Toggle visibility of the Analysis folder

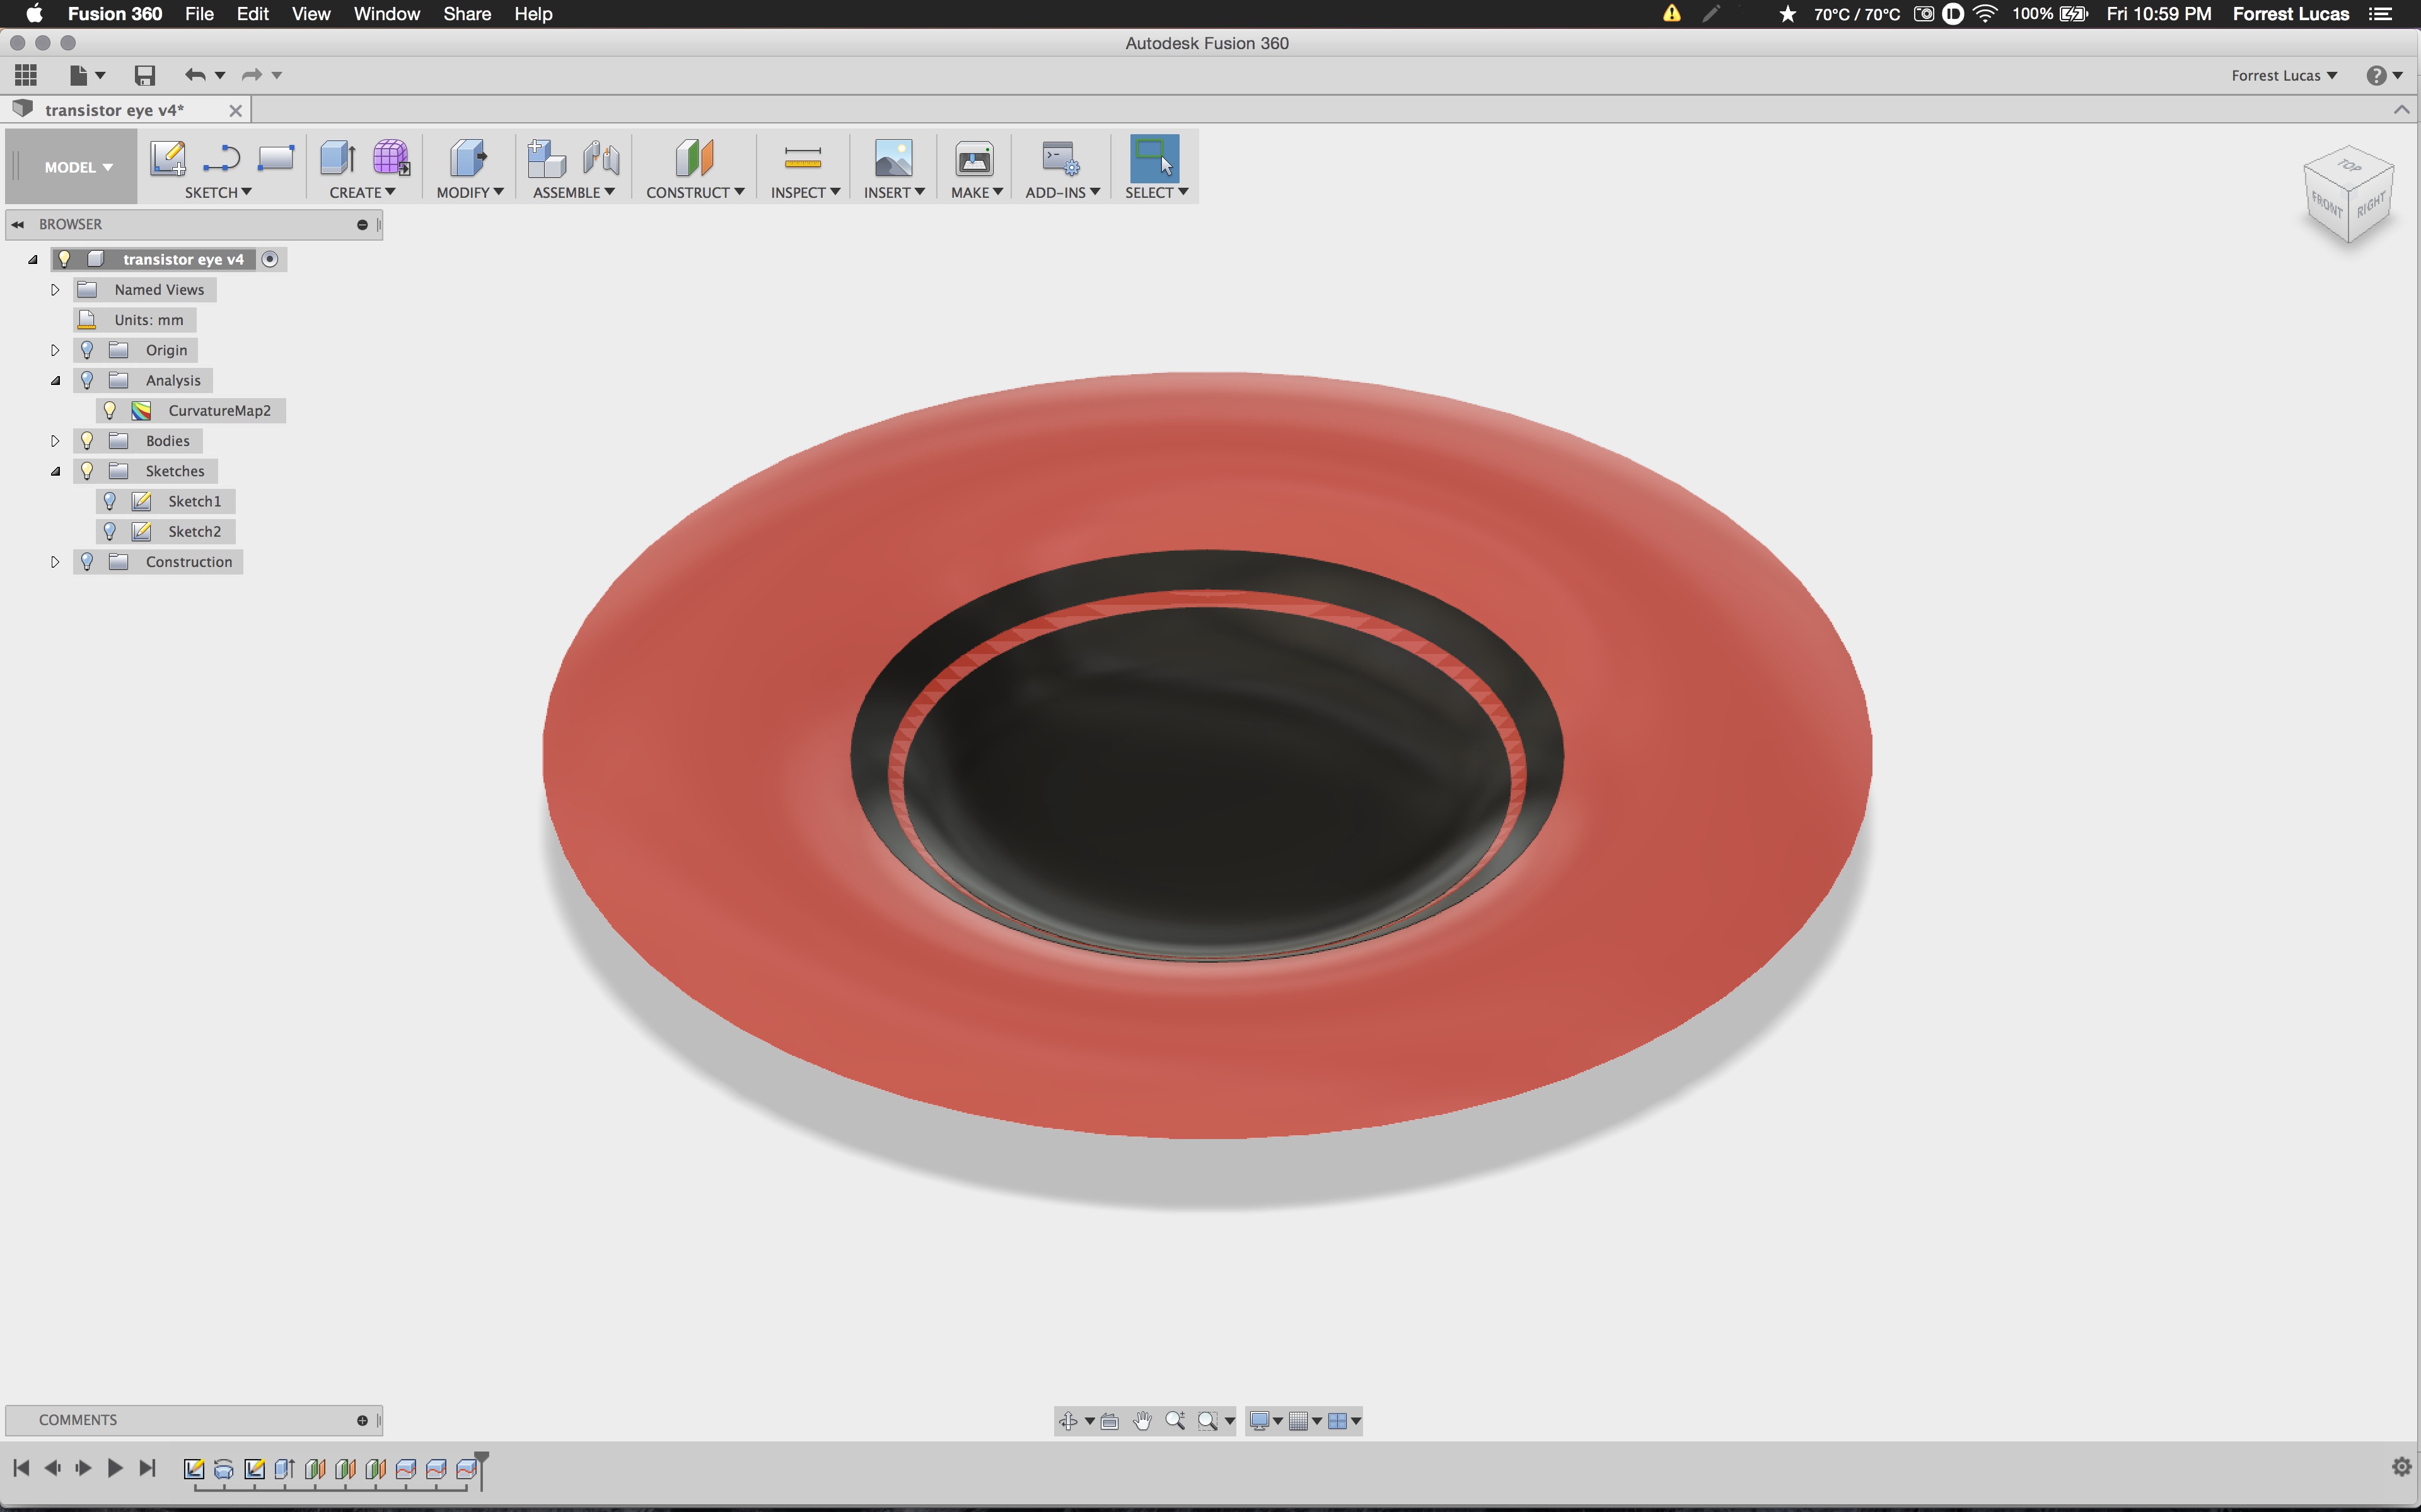87,380
